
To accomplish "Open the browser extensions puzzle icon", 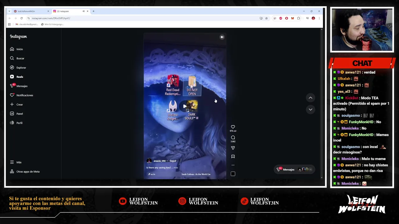I will coord(299,18).
